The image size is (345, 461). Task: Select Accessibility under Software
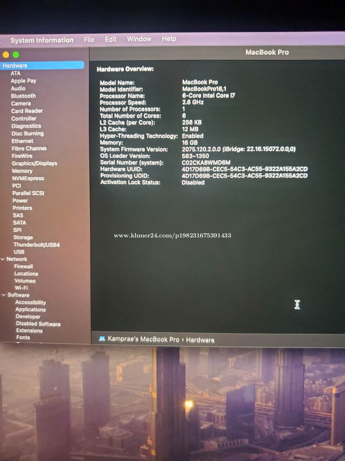point(31,302)
